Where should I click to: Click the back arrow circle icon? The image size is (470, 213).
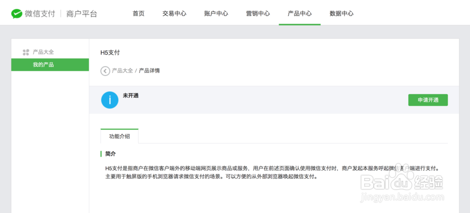105,71
